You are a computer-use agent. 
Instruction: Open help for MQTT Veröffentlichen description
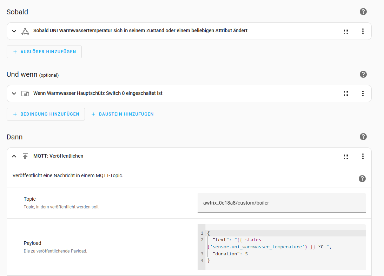point(362,179)
